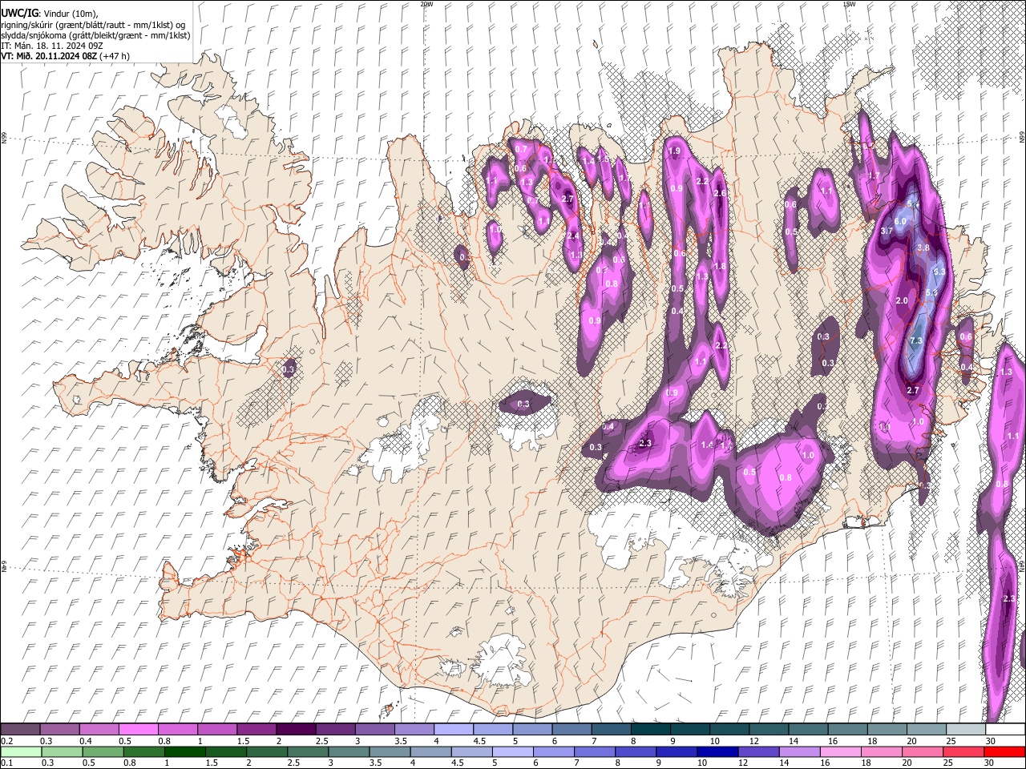Click the pale green 0.1 mm rain legend swatch

pos(21,751)
